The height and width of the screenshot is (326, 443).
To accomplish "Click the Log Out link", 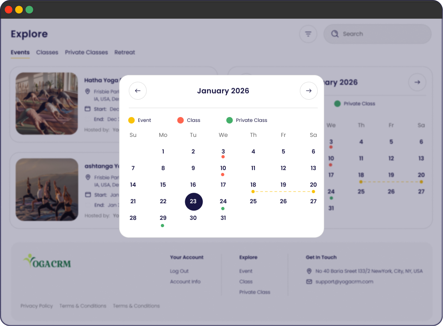I will [x=179, y=271].
